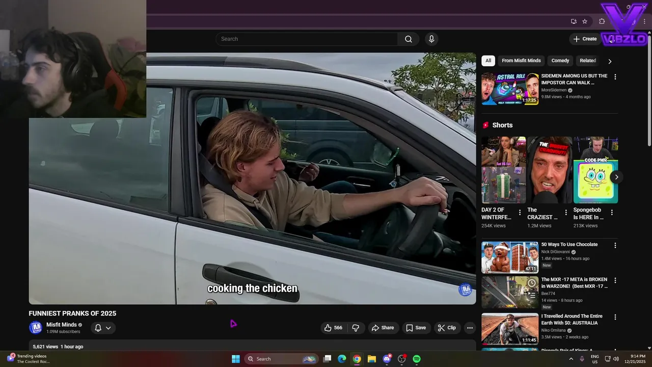Screen dimensions: 652x367
Task: Add MXR video to queue icon
Action: point(532,295)
